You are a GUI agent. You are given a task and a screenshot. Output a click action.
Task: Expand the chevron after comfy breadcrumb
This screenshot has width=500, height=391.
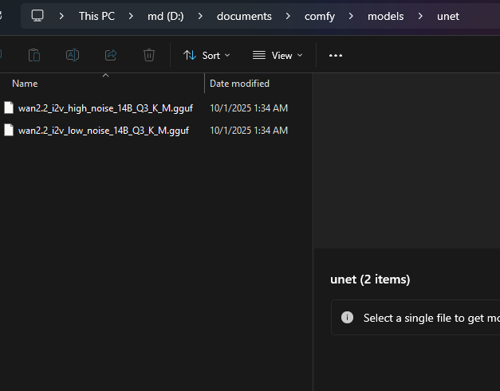click(351, 16)
